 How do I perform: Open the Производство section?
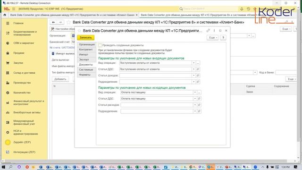(22, 83)
